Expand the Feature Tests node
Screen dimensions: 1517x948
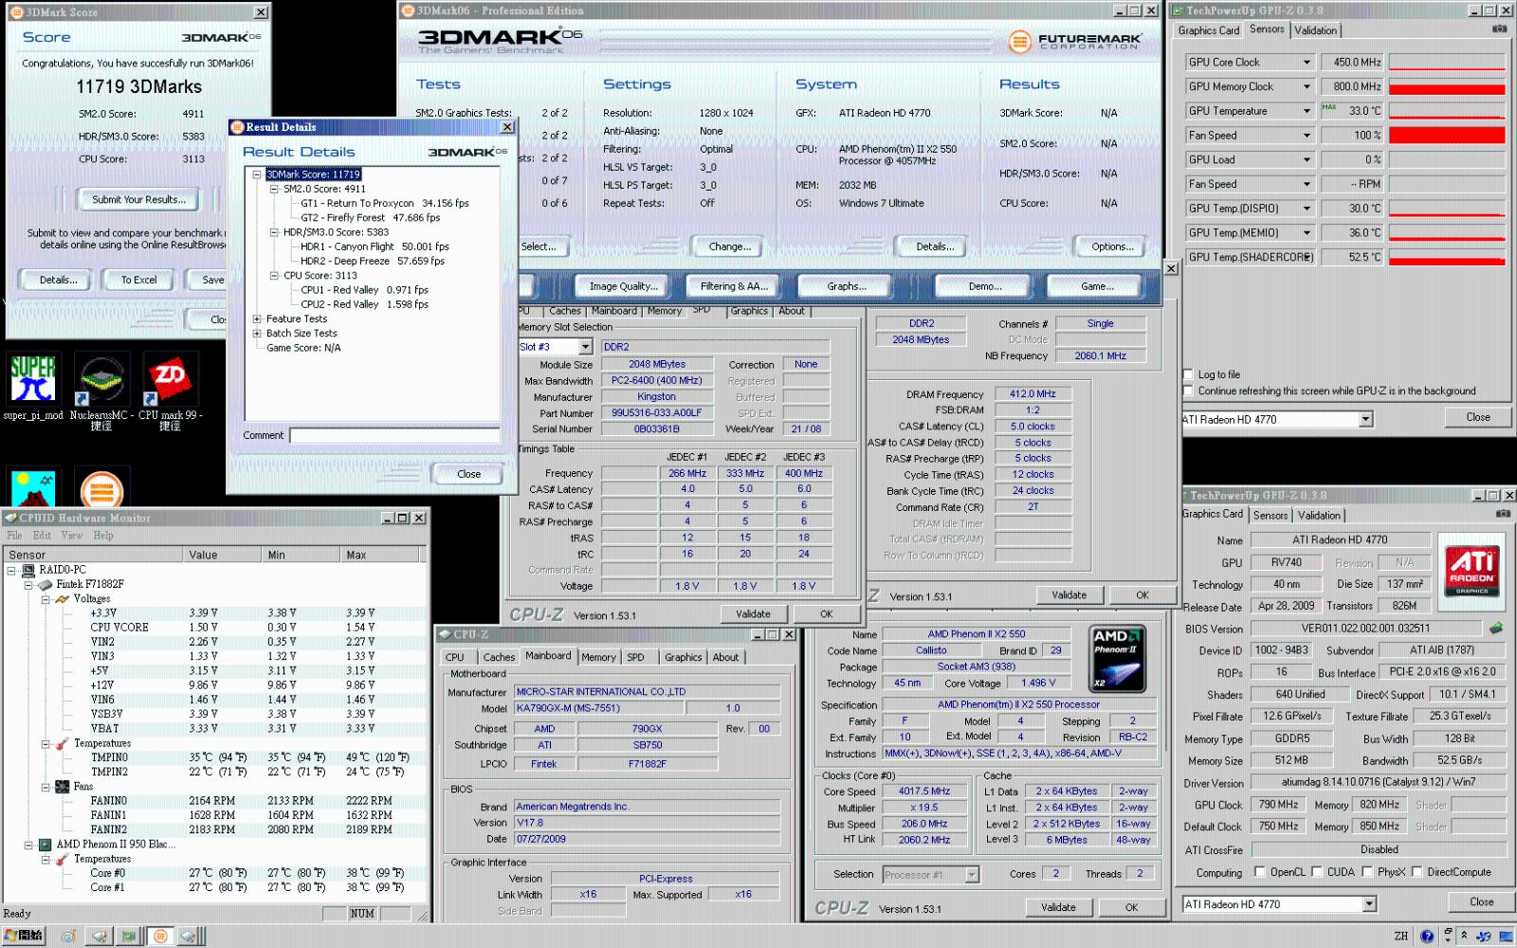[257, 319]
